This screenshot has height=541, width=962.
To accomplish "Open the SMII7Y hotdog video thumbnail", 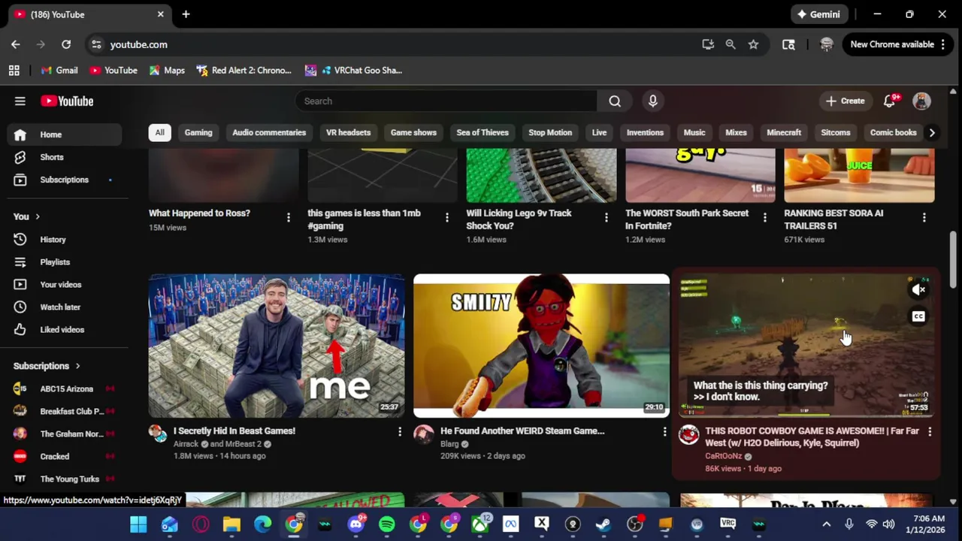I will [x=541, y=346].
